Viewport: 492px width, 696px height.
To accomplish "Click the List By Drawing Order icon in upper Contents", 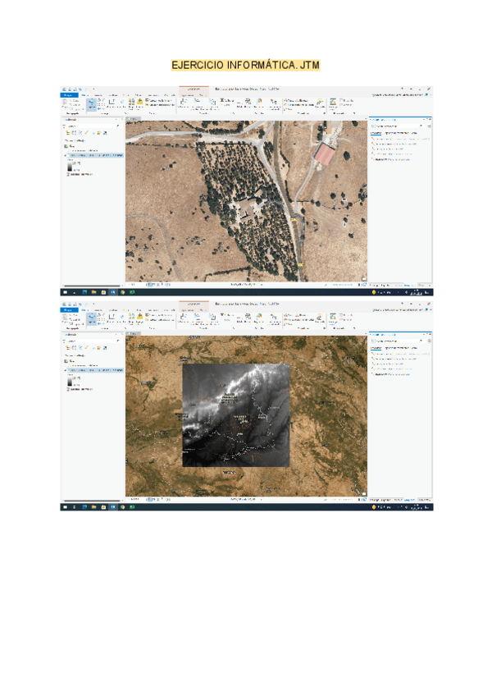I will point(67,132).
